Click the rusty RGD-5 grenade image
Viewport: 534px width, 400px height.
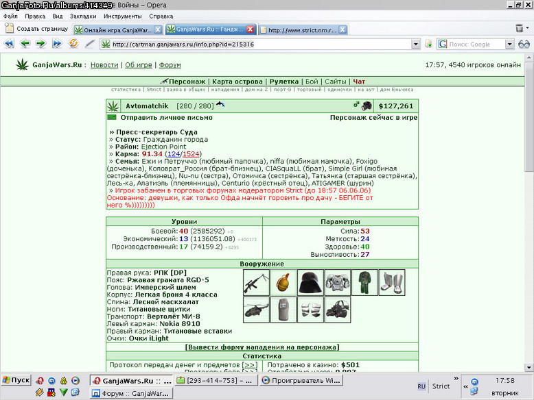283,283
